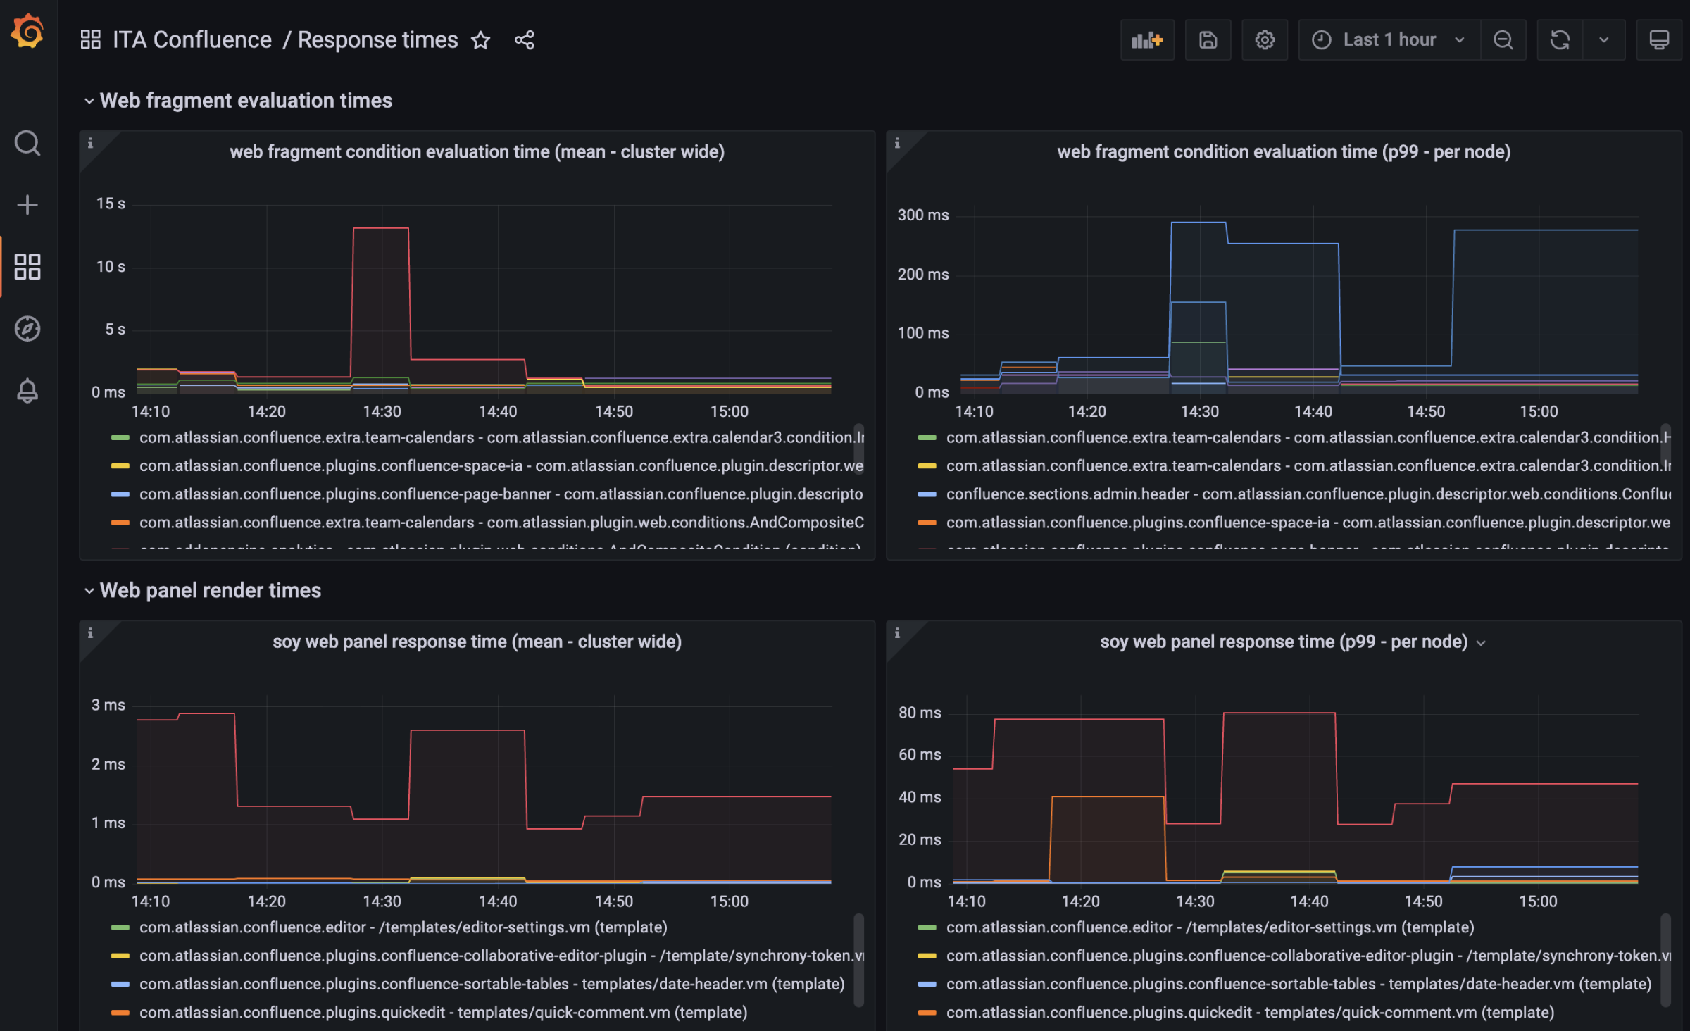The width and height of the screenshot is (1690, 1031).
Task: Open the refresh interval dropdown arrow
Action: click(x=1603, y=40)
